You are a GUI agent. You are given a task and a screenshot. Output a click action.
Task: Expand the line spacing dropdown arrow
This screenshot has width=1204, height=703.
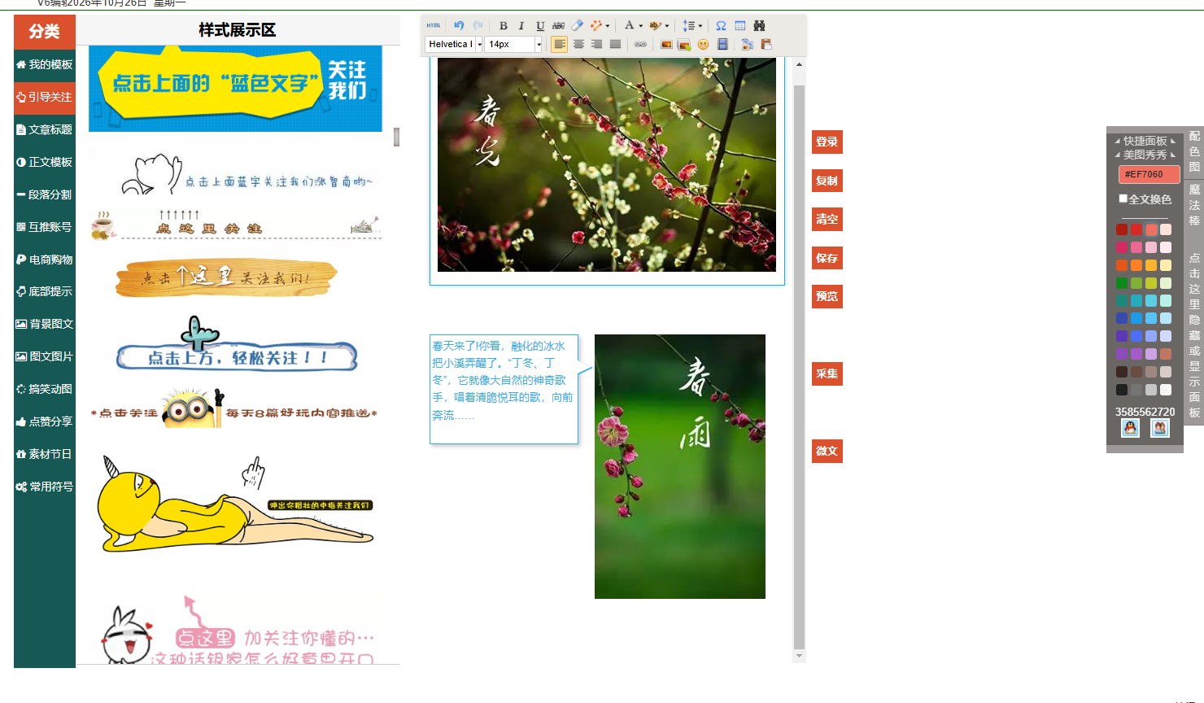pyautogui.click(x=700, y=26)
